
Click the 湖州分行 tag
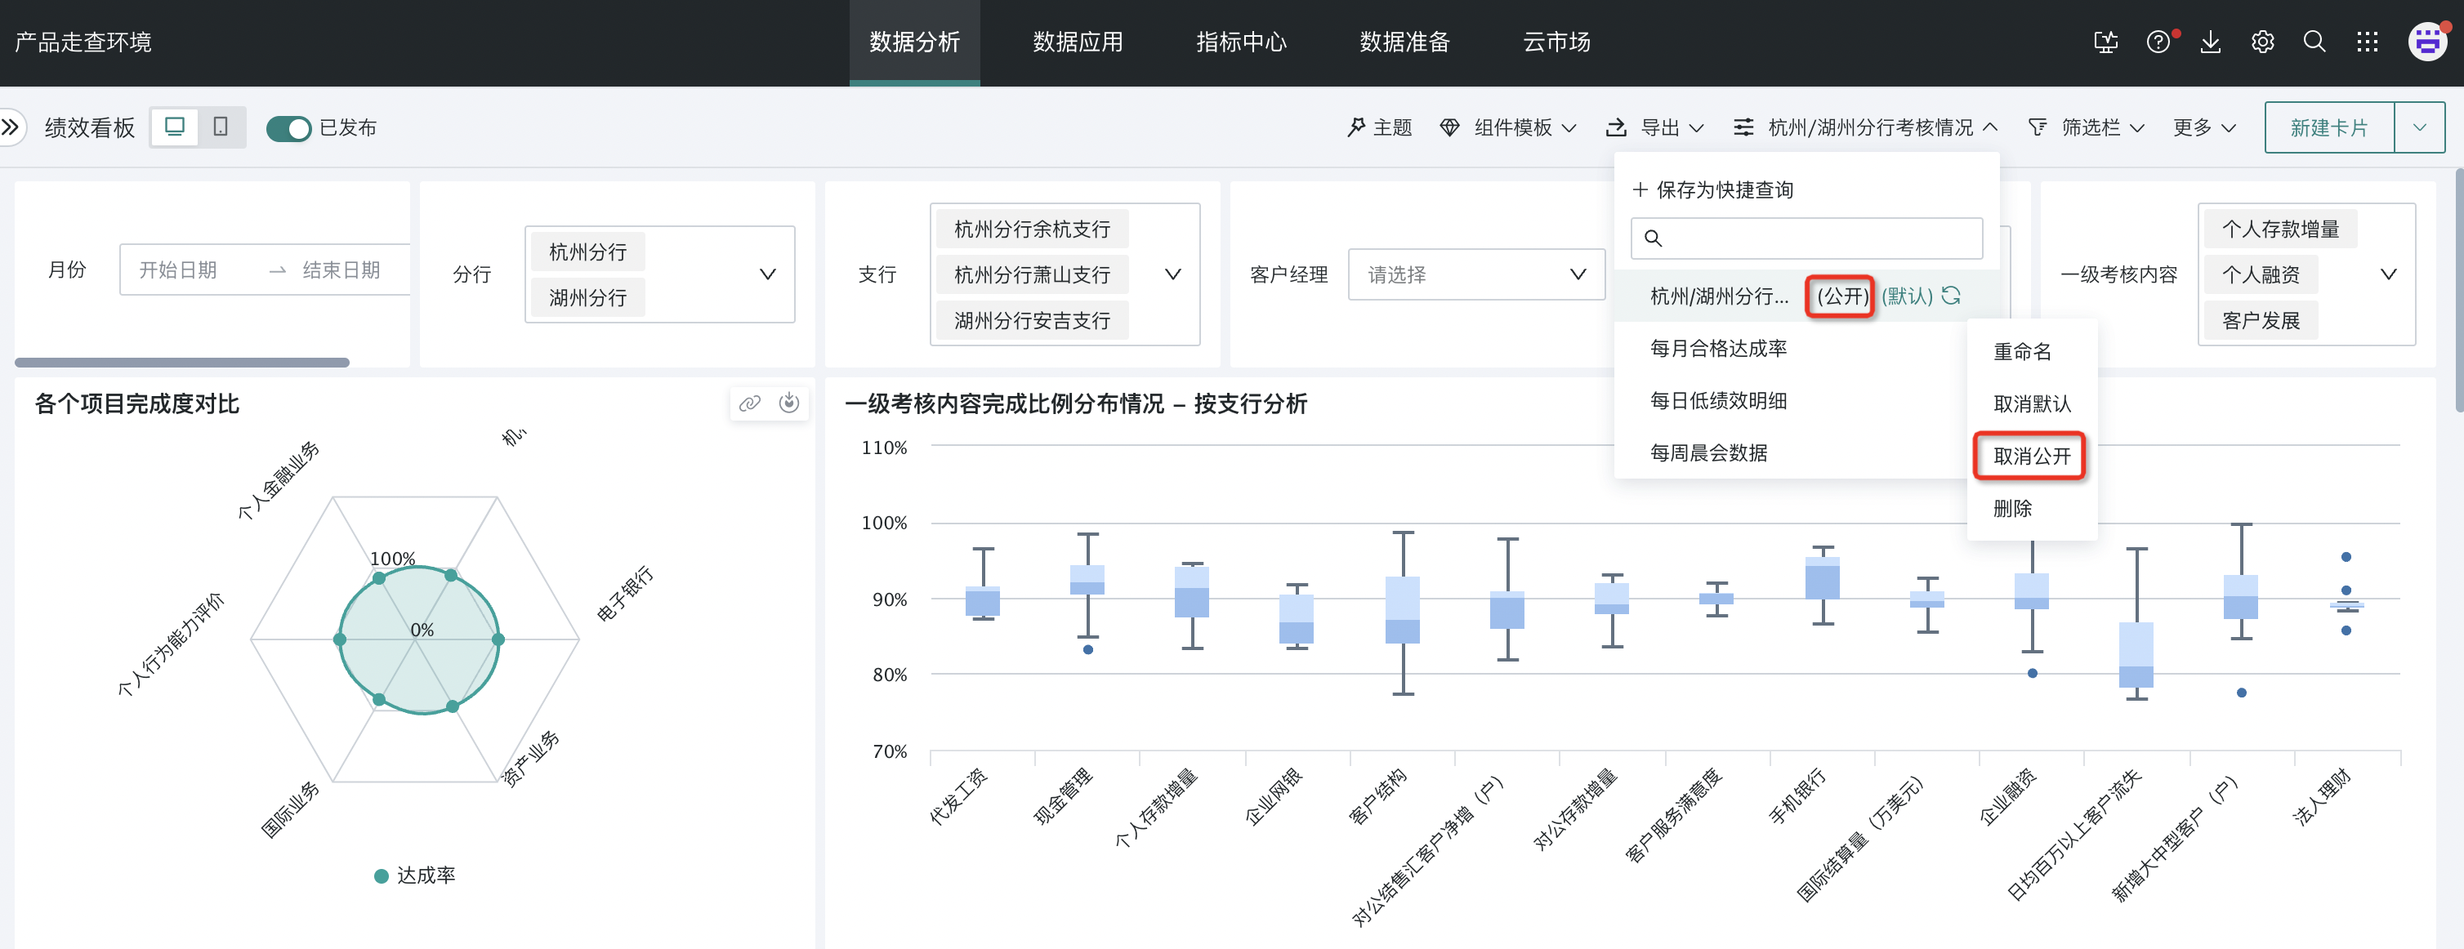point(587,297)
